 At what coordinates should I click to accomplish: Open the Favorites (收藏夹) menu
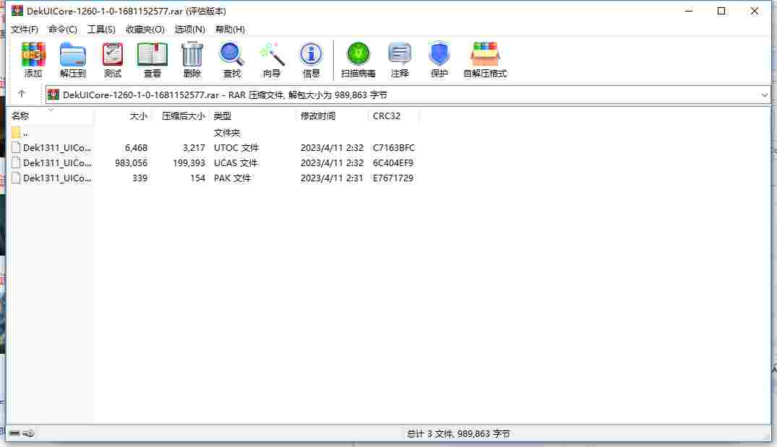[145, 29]
